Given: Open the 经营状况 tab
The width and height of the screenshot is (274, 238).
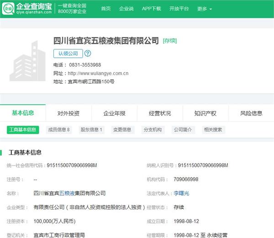Looking at the screenshot, I should pos(160,113).
